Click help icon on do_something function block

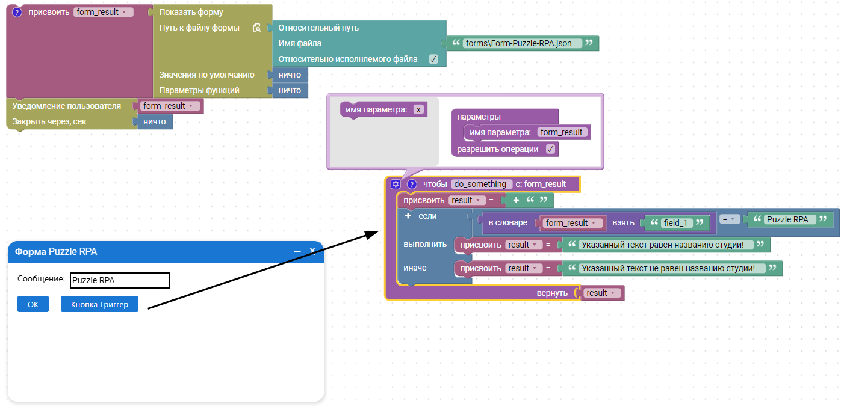tap(412, 184)
